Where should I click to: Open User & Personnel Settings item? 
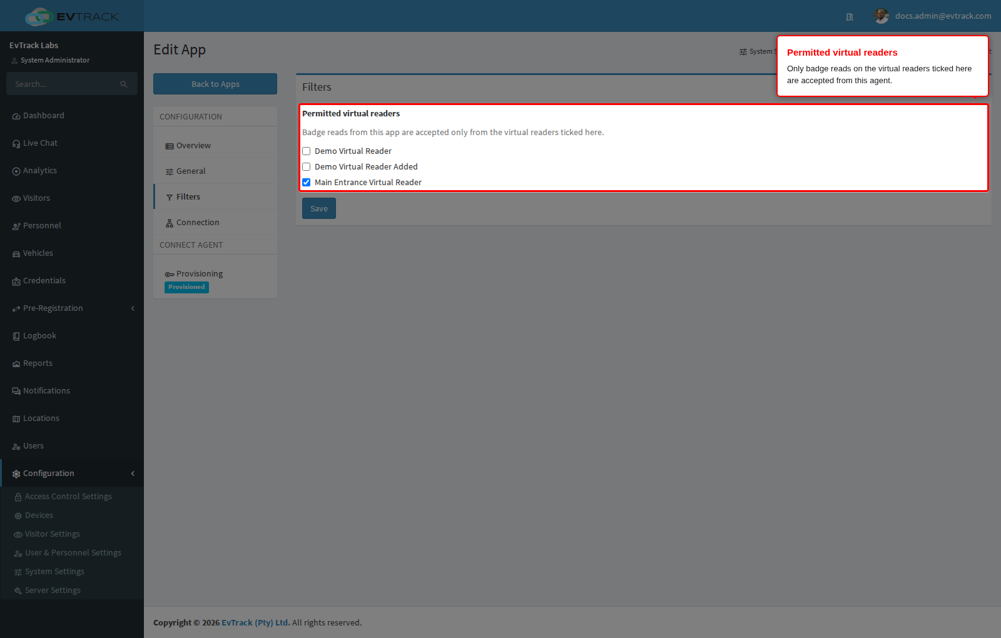tap(72, 553)
